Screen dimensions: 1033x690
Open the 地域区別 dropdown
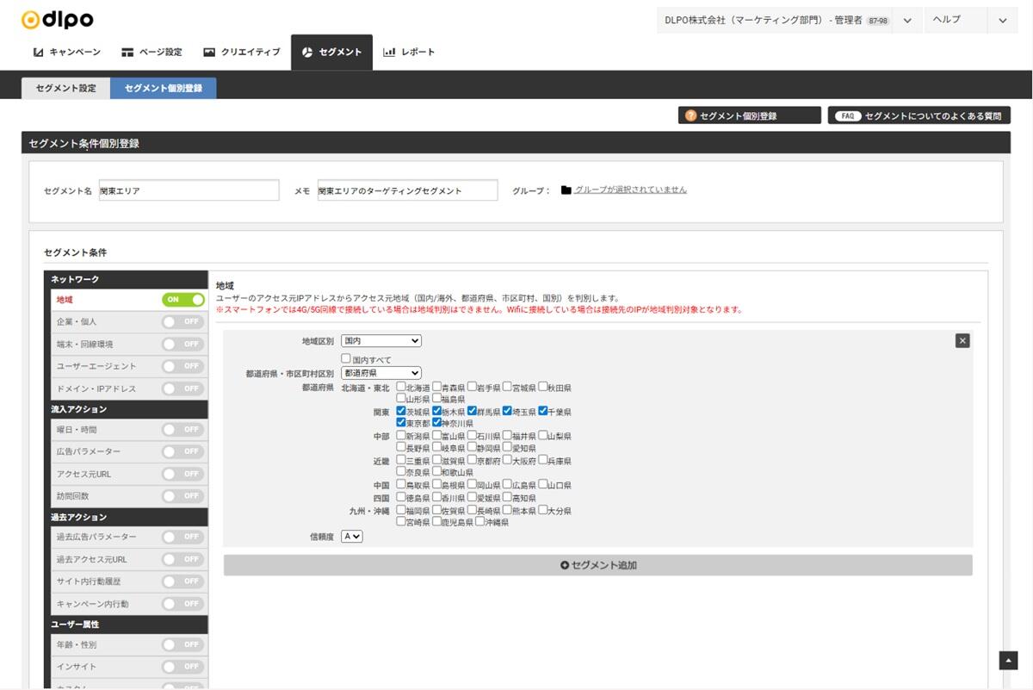pyautogui.click(x=381, y=341)
